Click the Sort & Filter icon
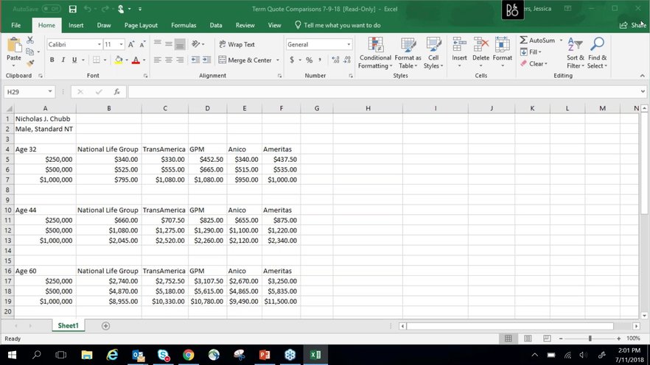 [576, 51]
